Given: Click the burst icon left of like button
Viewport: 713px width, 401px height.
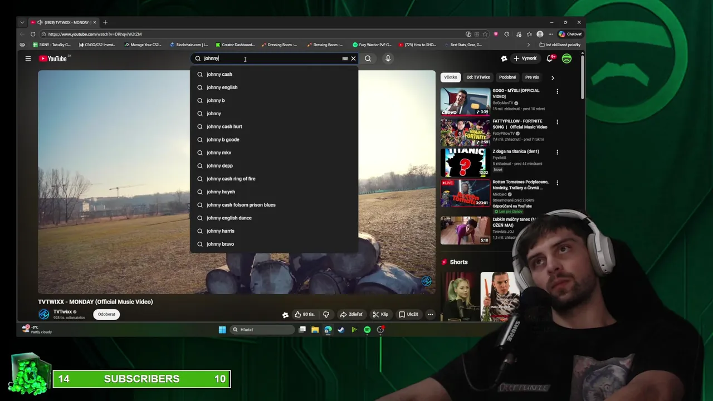Looking at the screenshot, I should click(x=285, y=315).
